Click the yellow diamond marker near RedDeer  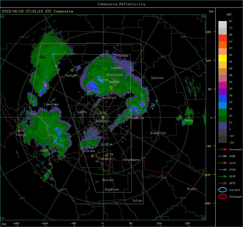(x=111, y=88)
